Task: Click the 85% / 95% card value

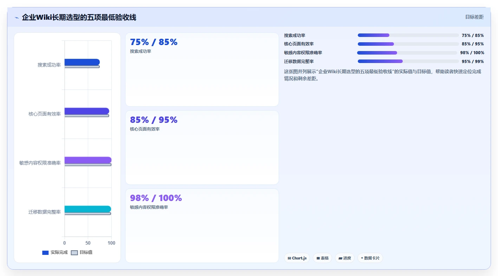Action: [154, 120]
